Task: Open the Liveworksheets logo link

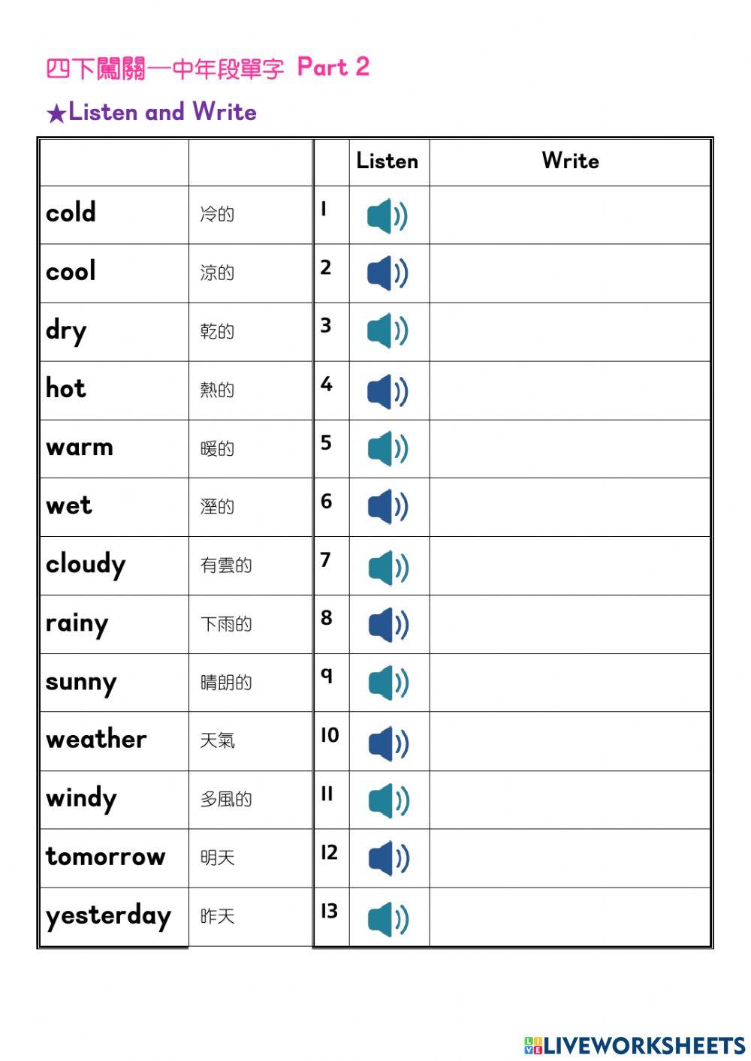Action: point(635,1045)
